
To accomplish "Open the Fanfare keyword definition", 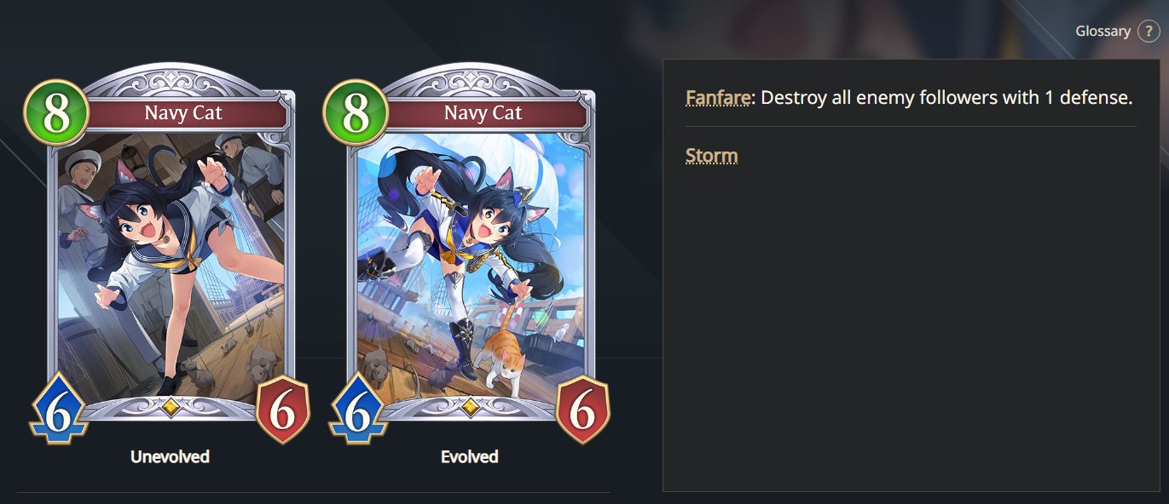I will 718,98.
